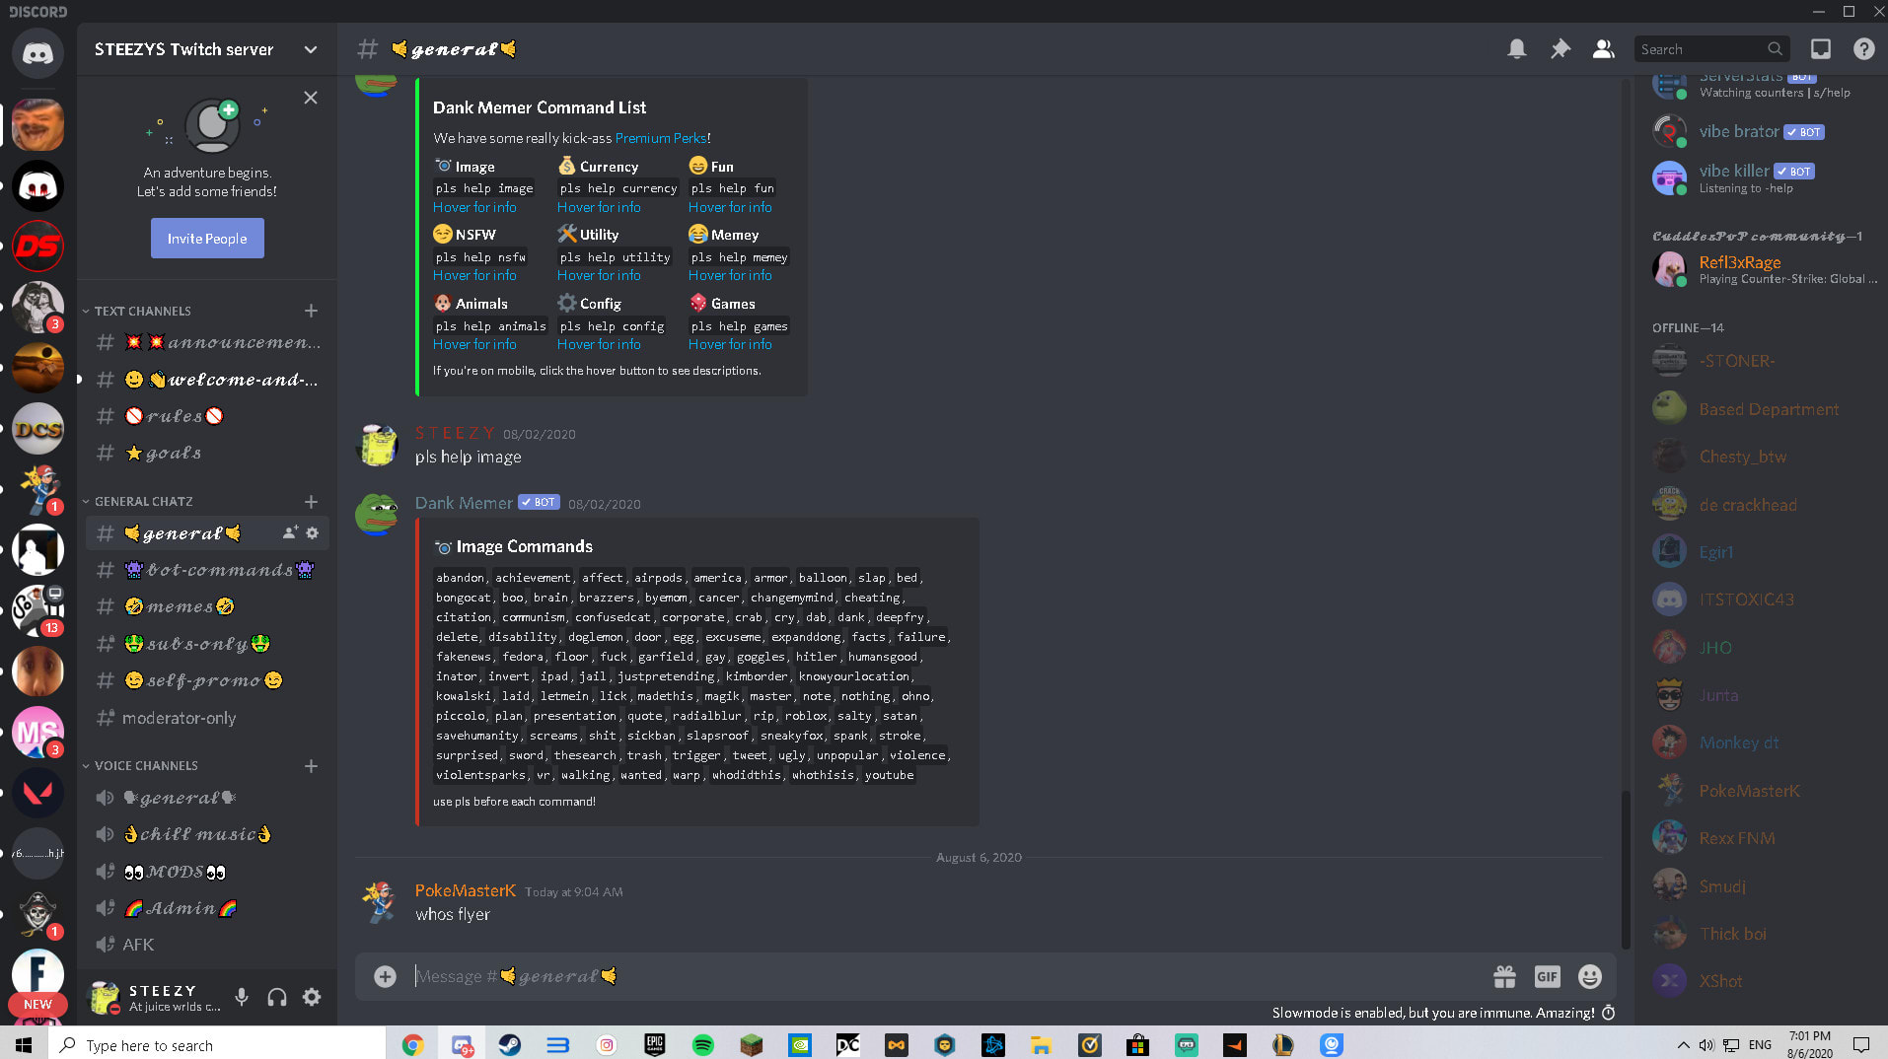Open DS server icon in sidebar
This screenshot has width=1888, height=1059.
(37, 246)
